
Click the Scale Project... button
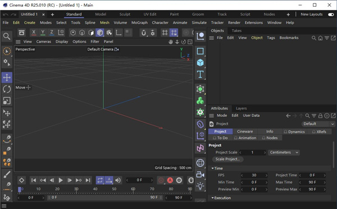point(227,159)
